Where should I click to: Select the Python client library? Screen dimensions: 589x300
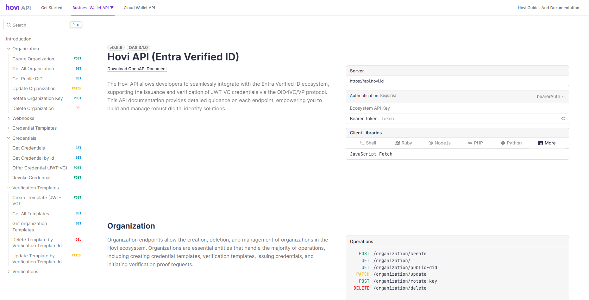[x=511, y=143]
